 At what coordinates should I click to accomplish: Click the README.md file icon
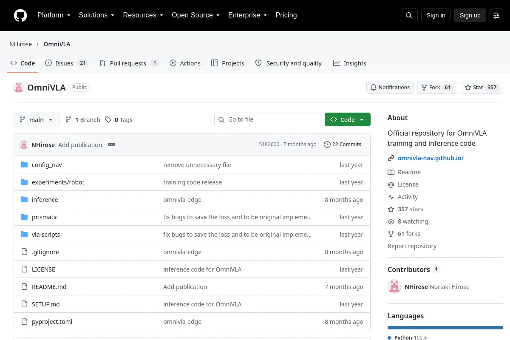pyautogui.click(x=24, y=287)
